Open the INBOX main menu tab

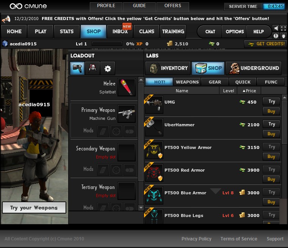click(120, 31)
